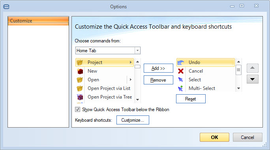Viewport: 270px width, 150px height.
Task: Toggle Show Quick Access Toolbar below Ribbon
Action: point(77,110)
